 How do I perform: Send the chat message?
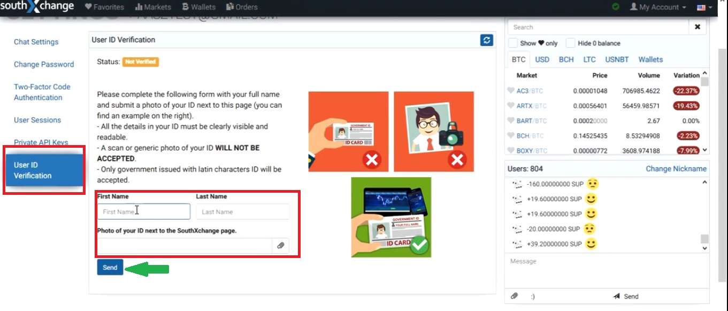(x=626, y=296)
